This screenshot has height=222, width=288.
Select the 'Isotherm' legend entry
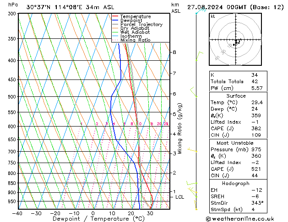click(131, 36)
